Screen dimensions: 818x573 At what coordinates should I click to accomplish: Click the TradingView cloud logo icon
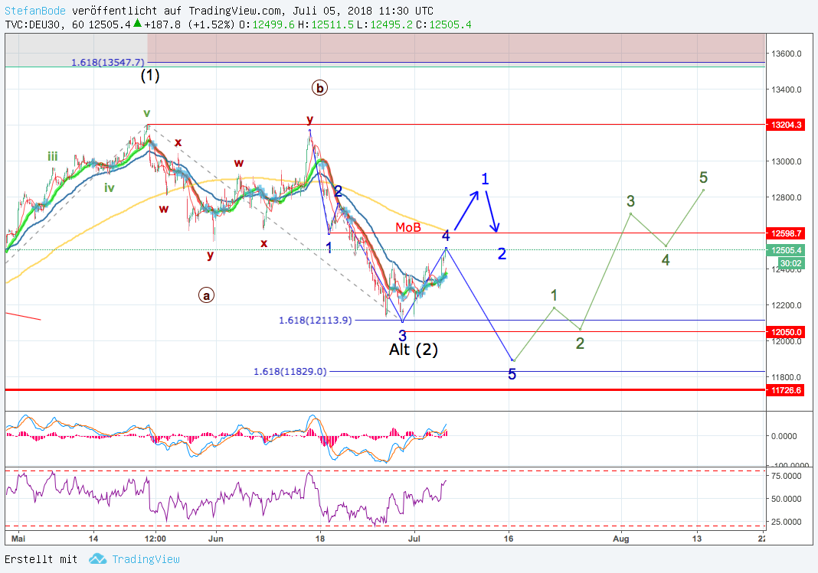click(97, 559)
